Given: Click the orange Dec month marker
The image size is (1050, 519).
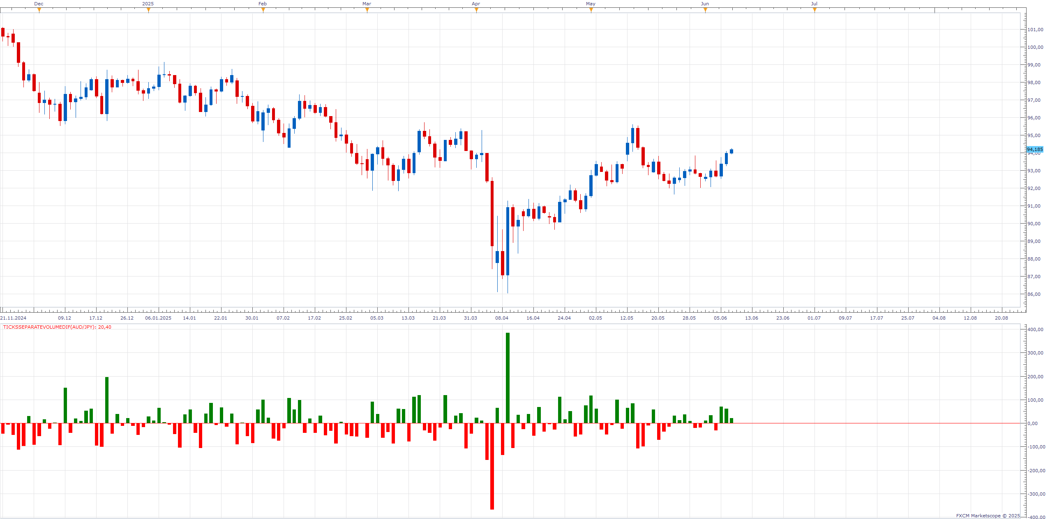Looking at the screenshot, I should pyautogui.click(x=39, y=10).
